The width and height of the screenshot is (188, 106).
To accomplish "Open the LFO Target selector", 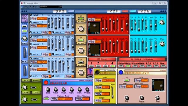I will tap(102, 101).
